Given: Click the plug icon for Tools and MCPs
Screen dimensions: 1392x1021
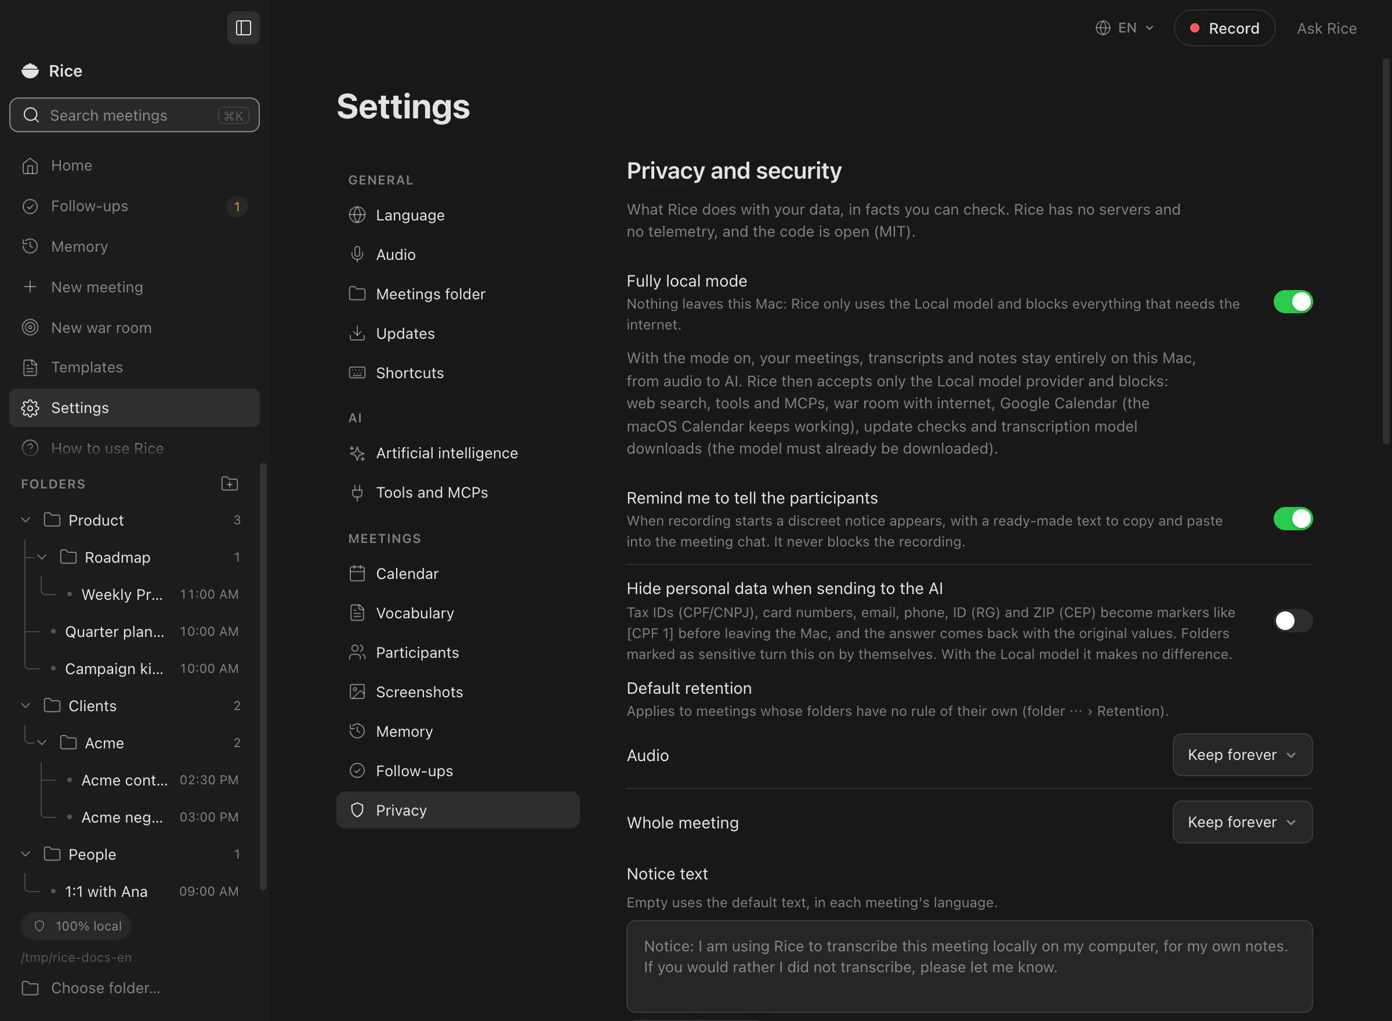Looking at the screenshot, I should pyautogui.click(x=357, y=493).
